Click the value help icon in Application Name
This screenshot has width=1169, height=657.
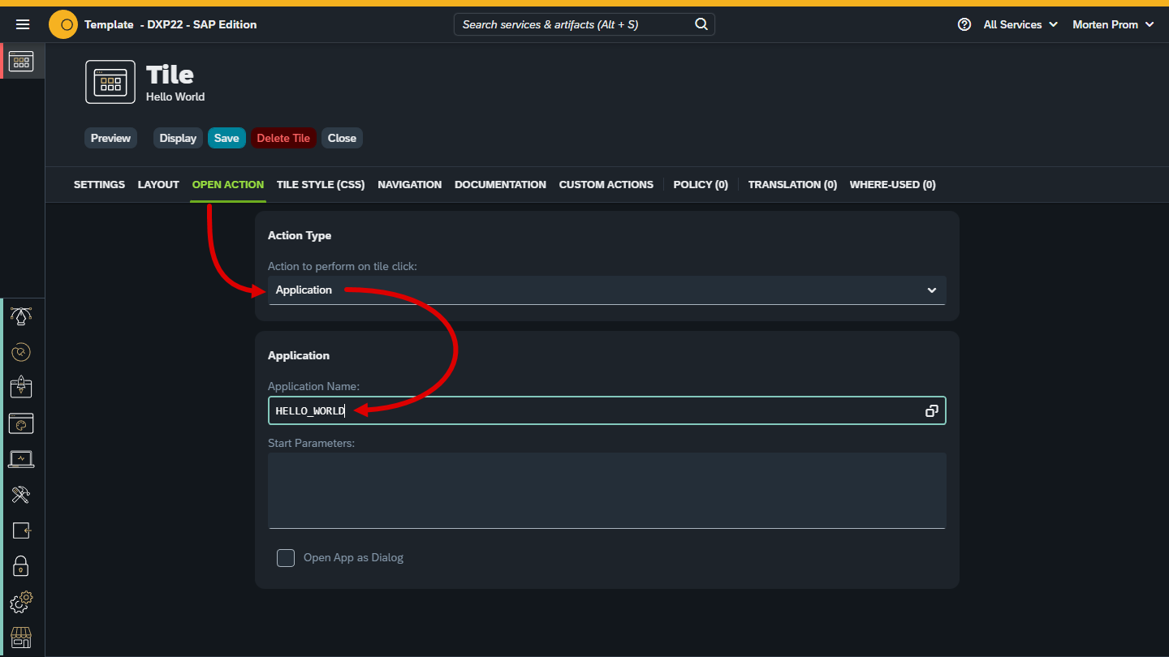(932, 411)
